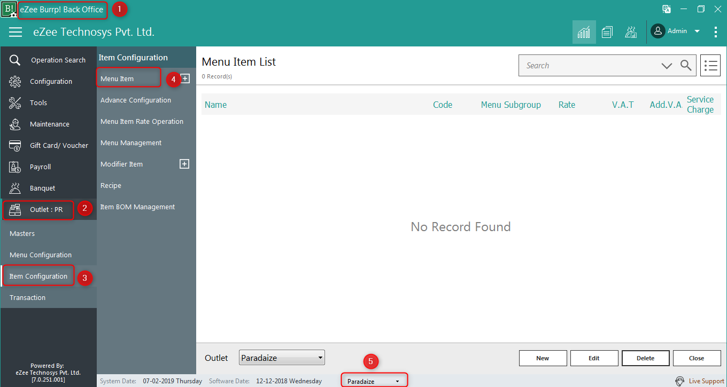727x387 pixels.
Task: Click the Close button in the bottom bar
Action: (697, 358)
